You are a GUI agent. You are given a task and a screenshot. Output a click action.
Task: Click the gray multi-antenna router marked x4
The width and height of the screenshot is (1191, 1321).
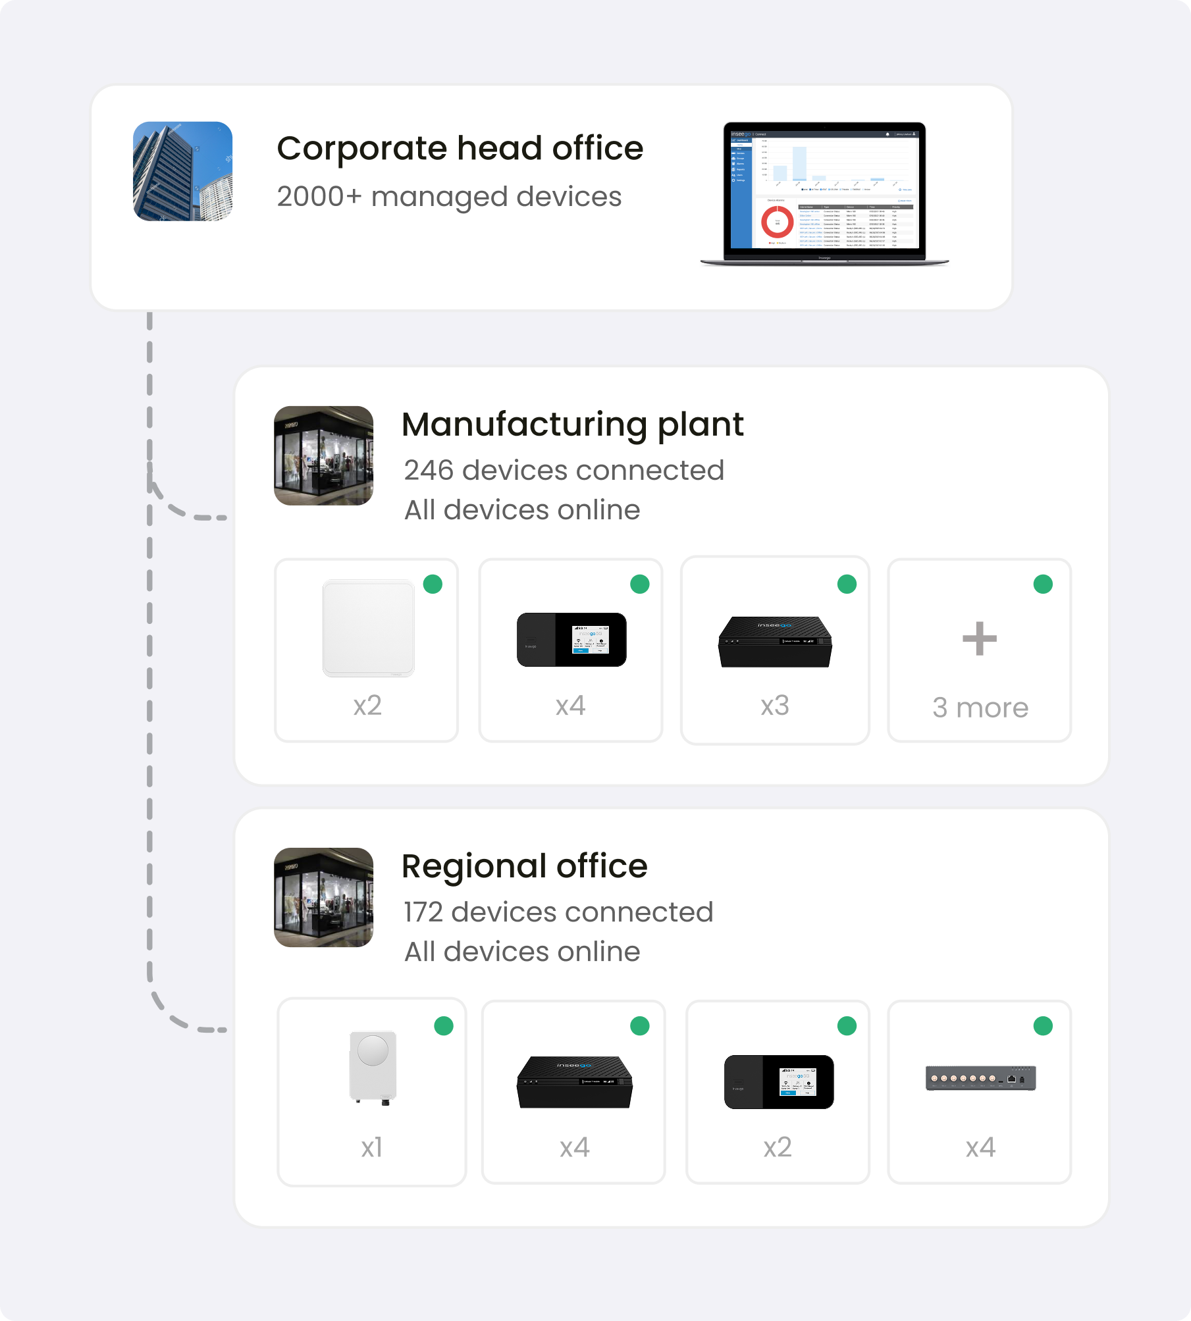(x=980, y=1078)
